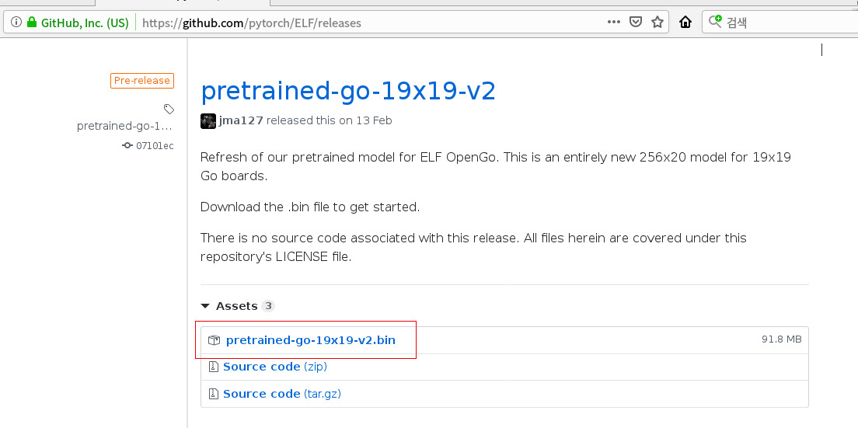Click jma127's avatar image
Screen dimensions: 858x428
pyautogui.click(x=208, y=121)
